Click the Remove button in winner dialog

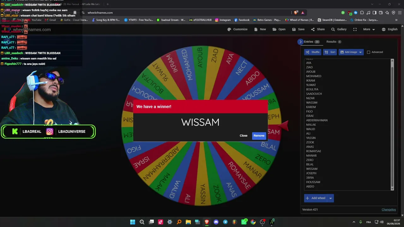click(259, 136)
